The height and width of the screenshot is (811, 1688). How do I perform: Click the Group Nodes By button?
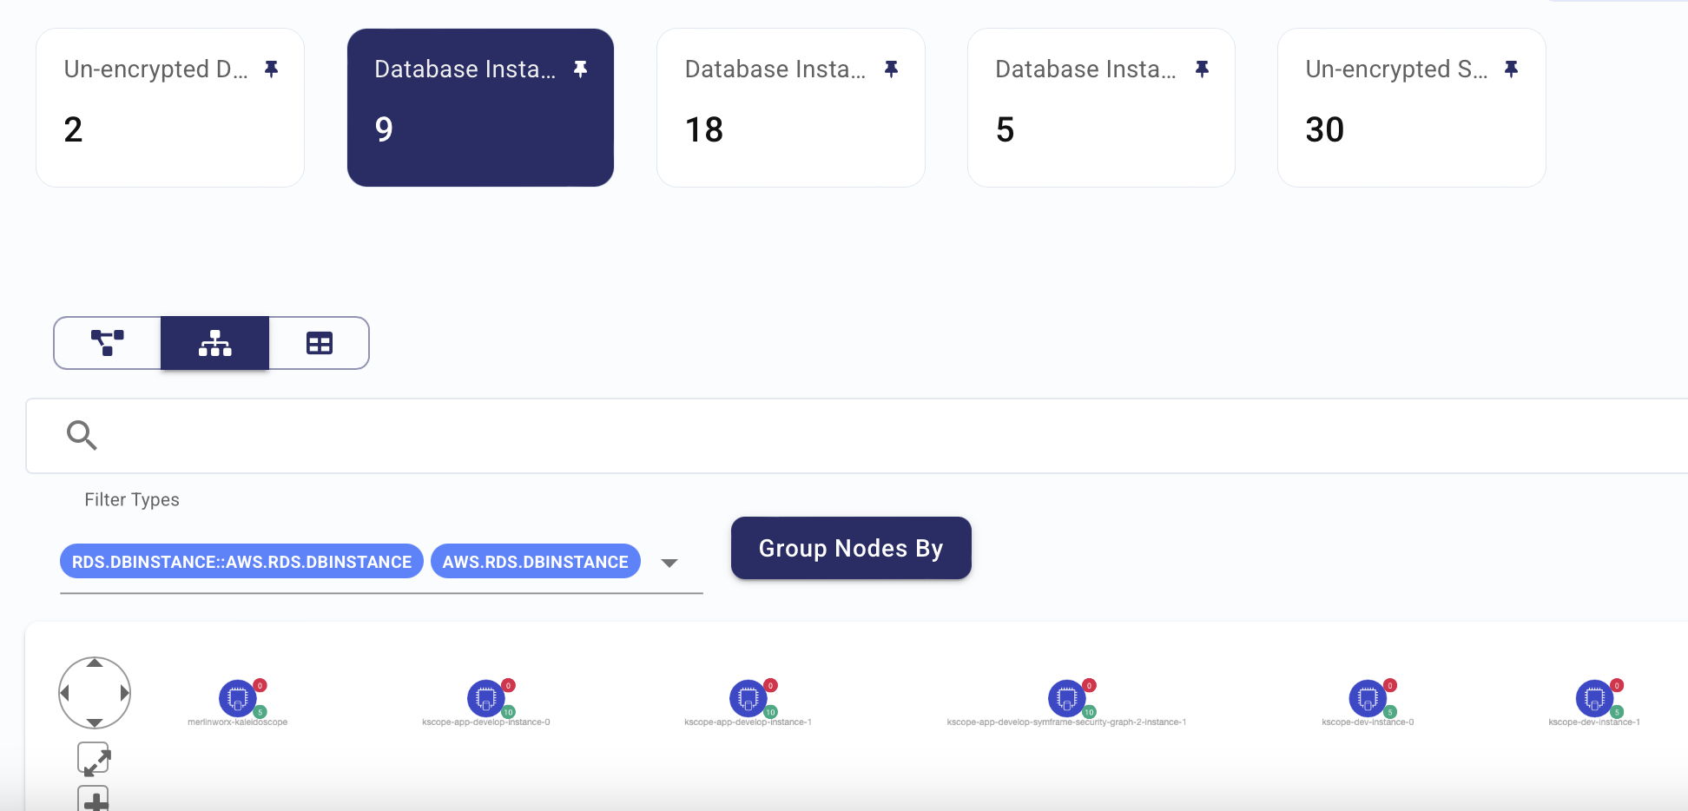point(851,548)
